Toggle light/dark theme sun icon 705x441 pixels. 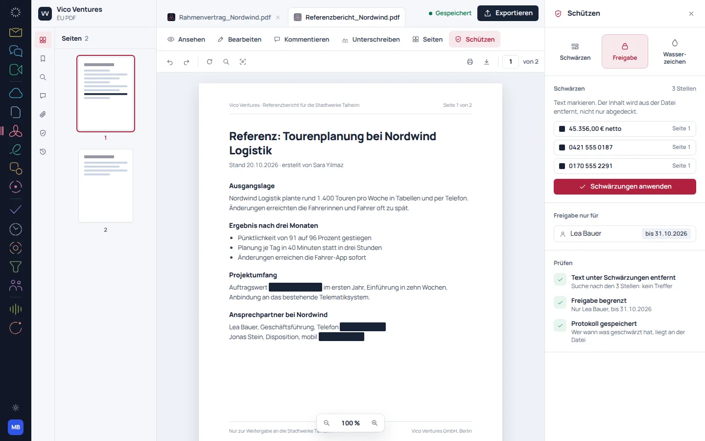tap(16, 408)
